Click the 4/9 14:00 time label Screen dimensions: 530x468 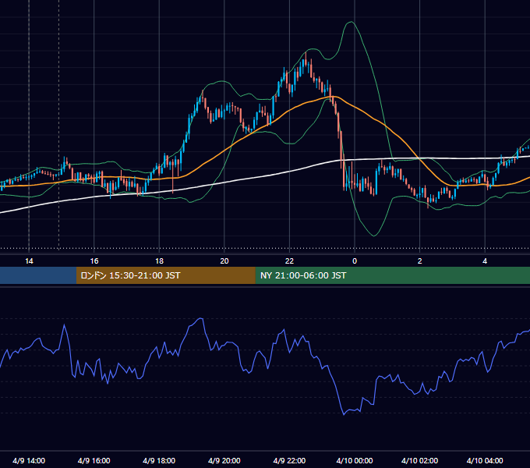pos(29,460)
